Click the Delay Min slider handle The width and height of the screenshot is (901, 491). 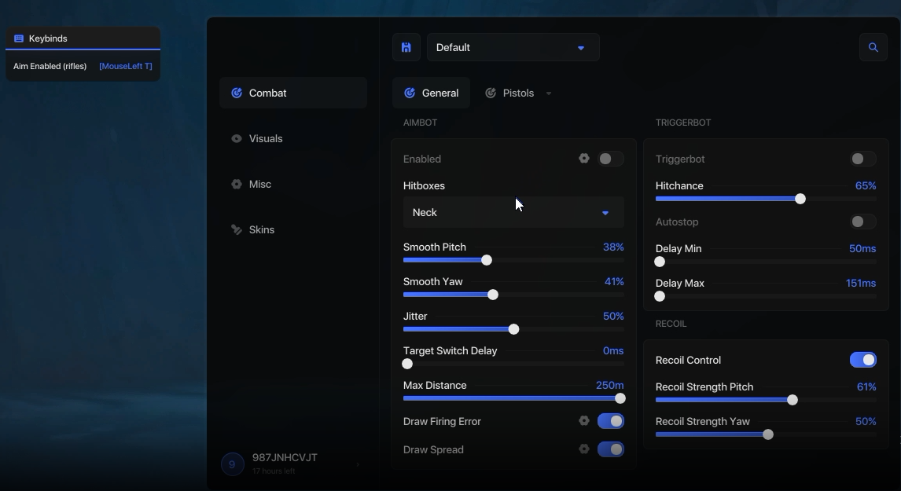coord(660,262)
